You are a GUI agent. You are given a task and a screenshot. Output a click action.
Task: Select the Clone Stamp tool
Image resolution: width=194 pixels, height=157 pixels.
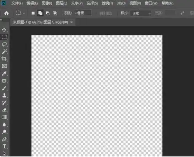4,96
